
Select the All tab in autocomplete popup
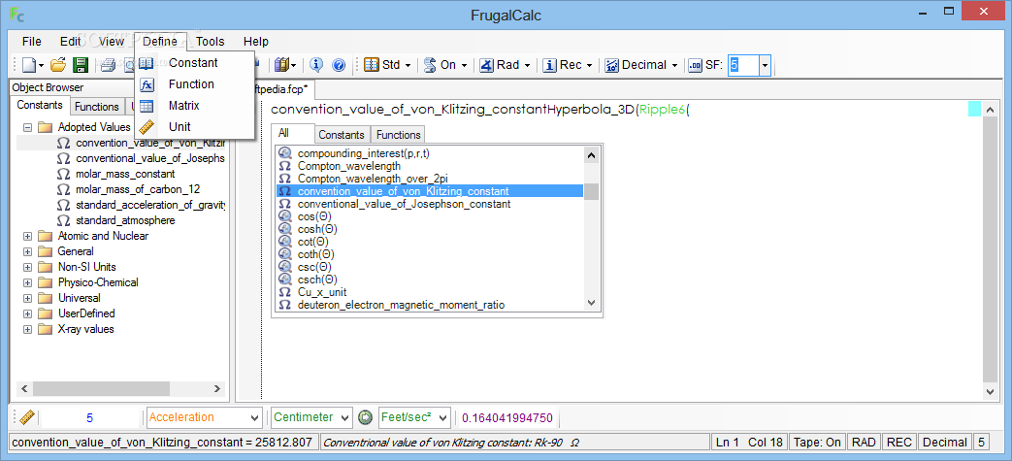point(283,133)
